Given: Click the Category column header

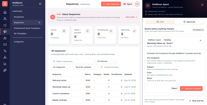Looking at the screenshot, I should click(x=97, y=74).
